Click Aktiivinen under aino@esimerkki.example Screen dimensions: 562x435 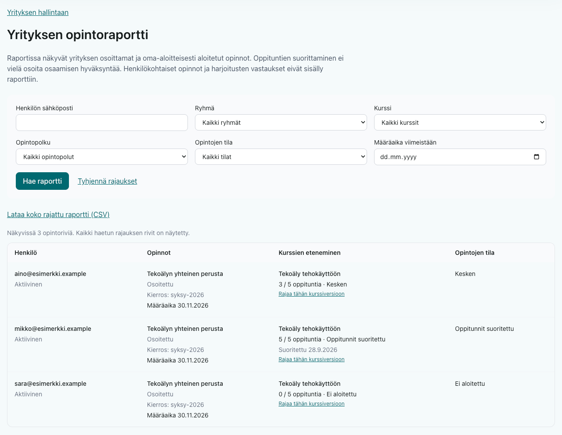point(28,284)
